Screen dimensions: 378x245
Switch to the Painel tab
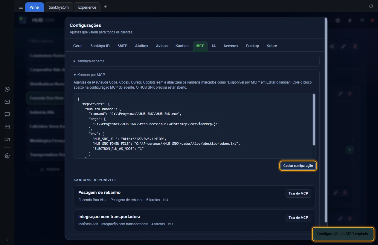tap(34, 7)
